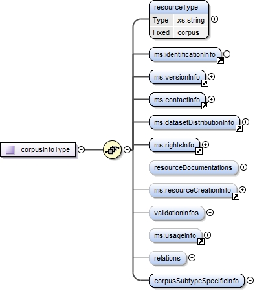Follow reference arrow on ms:identificationInfo
This screenshot has height=291, width=255.
(220, 61)
